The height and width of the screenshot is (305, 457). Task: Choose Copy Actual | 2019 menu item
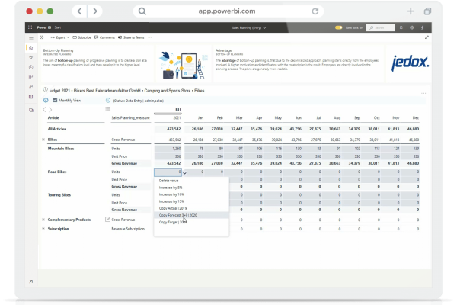click(x=191, y=208)
